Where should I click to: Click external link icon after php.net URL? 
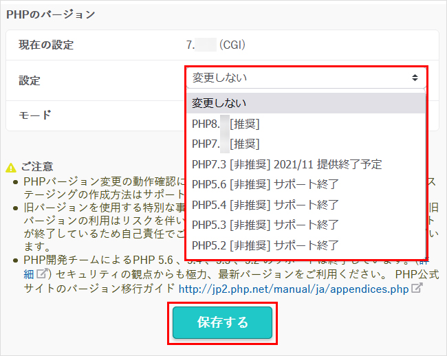(416, 289)
